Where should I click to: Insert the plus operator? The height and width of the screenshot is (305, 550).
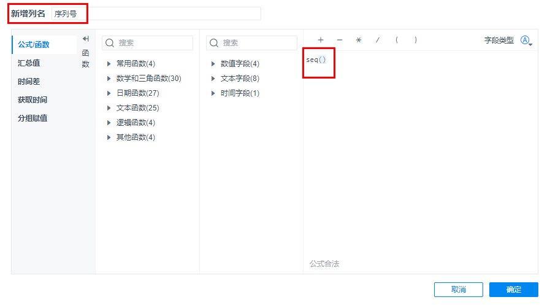pyautogui.click(x=321, y=40)
